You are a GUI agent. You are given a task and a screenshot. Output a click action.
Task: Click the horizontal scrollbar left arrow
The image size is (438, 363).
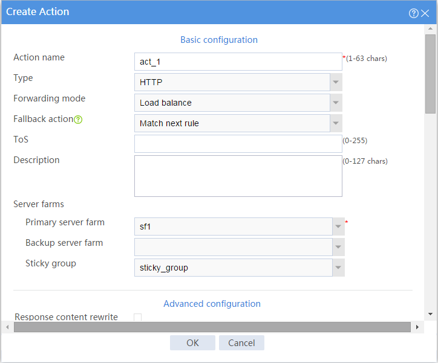pyautogui.click(x=7, y=327)
